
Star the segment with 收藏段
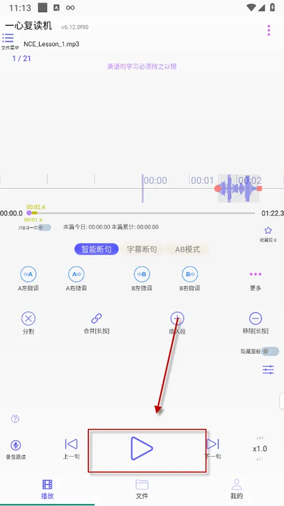point(268,231)
